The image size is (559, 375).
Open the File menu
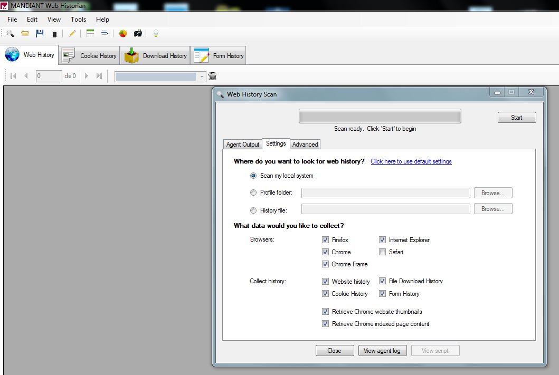12,20
